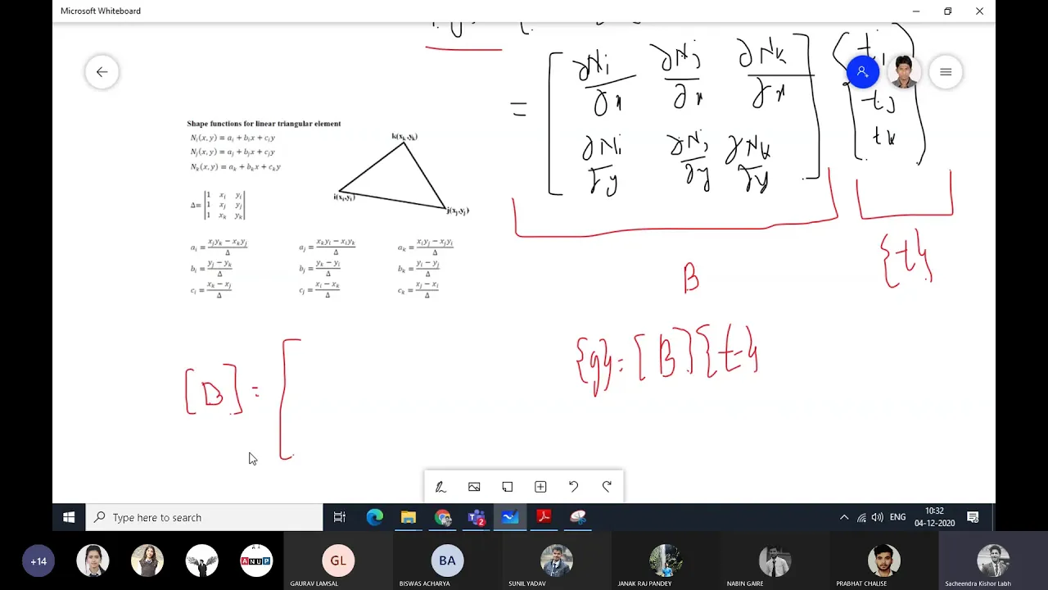Go back using the arrow button

pyautogui.click(x=102, y=72)
